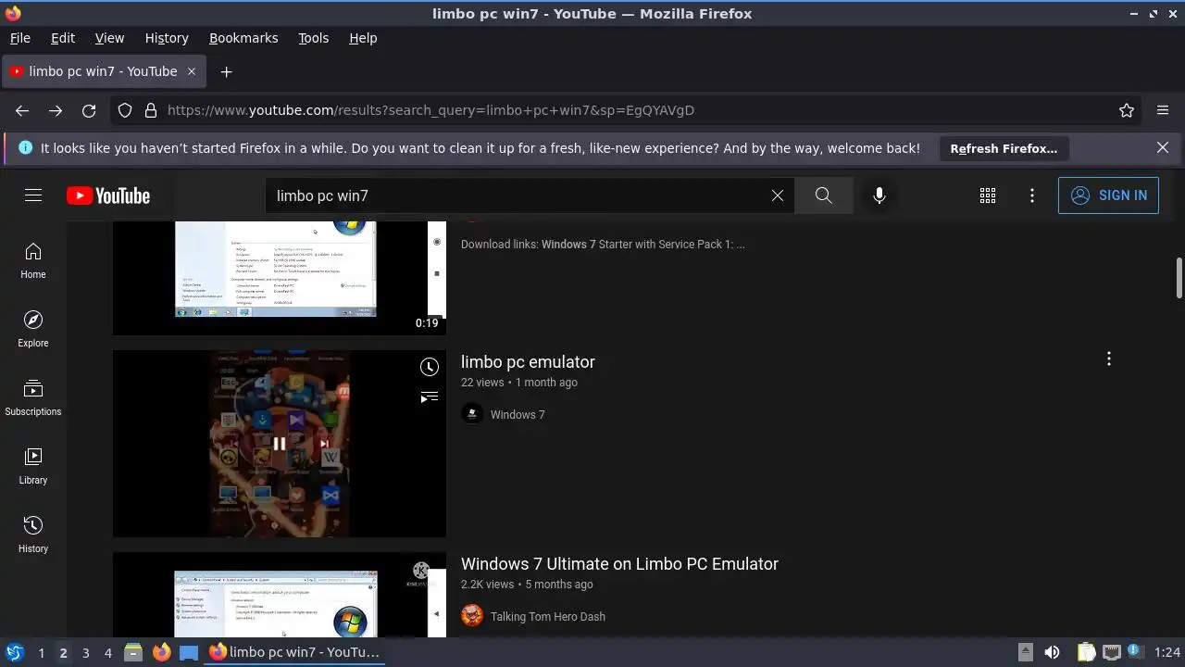Screen dimensions: 1185x667
Task: View site security padlock information
Action: coord(151,110)
